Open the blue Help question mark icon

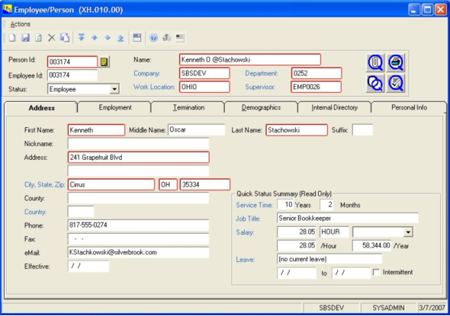pos(153,37)
